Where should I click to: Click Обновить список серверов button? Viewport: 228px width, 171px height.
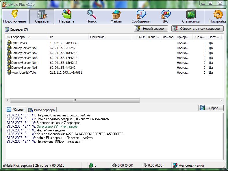197,29
